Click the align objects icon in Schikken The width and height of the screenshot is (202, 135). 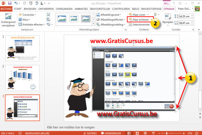155,14
